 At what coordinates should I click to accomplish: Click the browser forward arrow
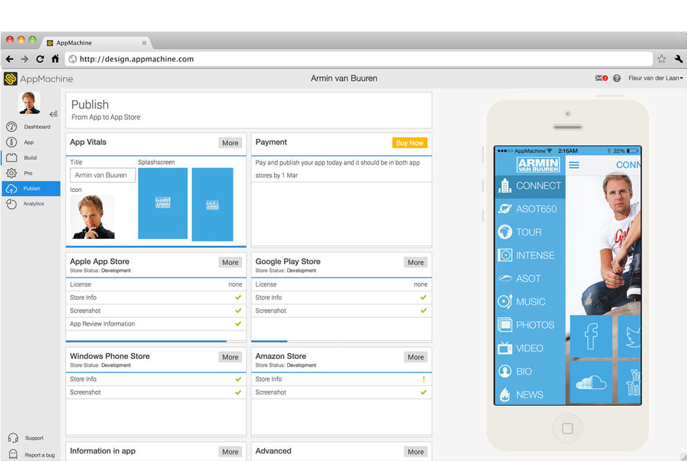(x=25, y=59)
